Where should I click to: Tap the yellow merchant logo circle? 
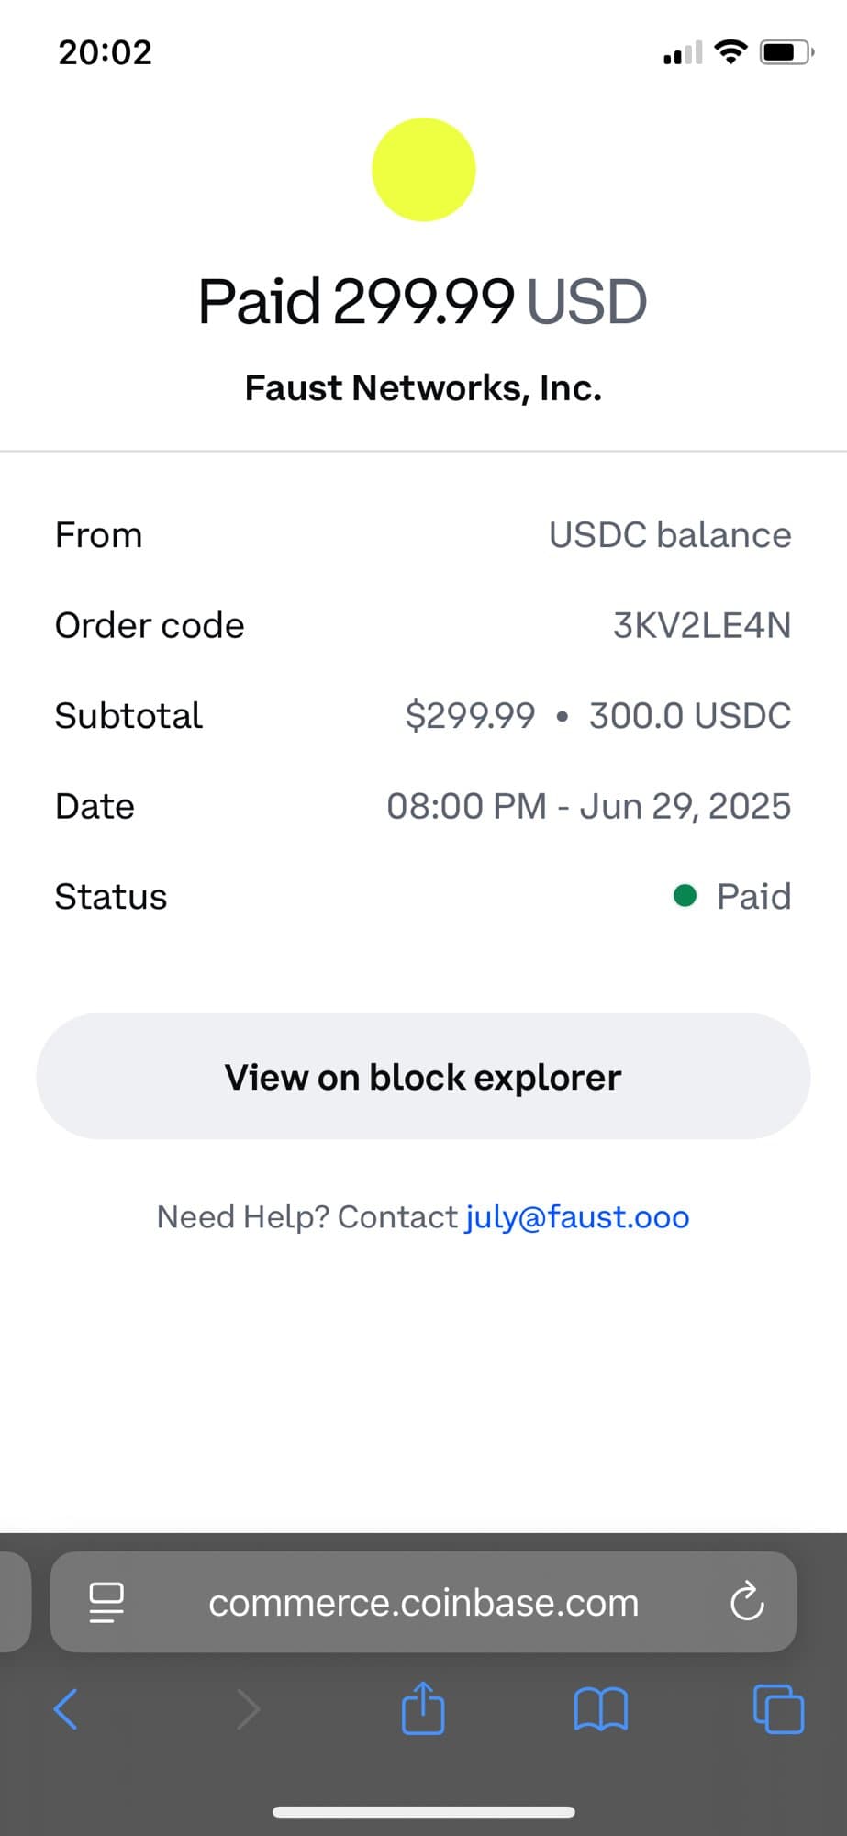pos(423,170)
